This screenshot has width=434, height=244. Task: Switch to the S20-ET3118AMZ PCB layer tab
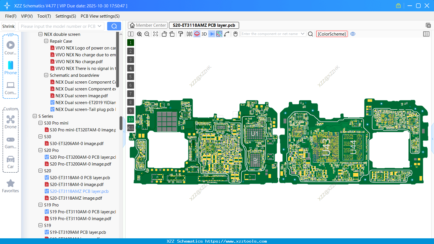204,25
